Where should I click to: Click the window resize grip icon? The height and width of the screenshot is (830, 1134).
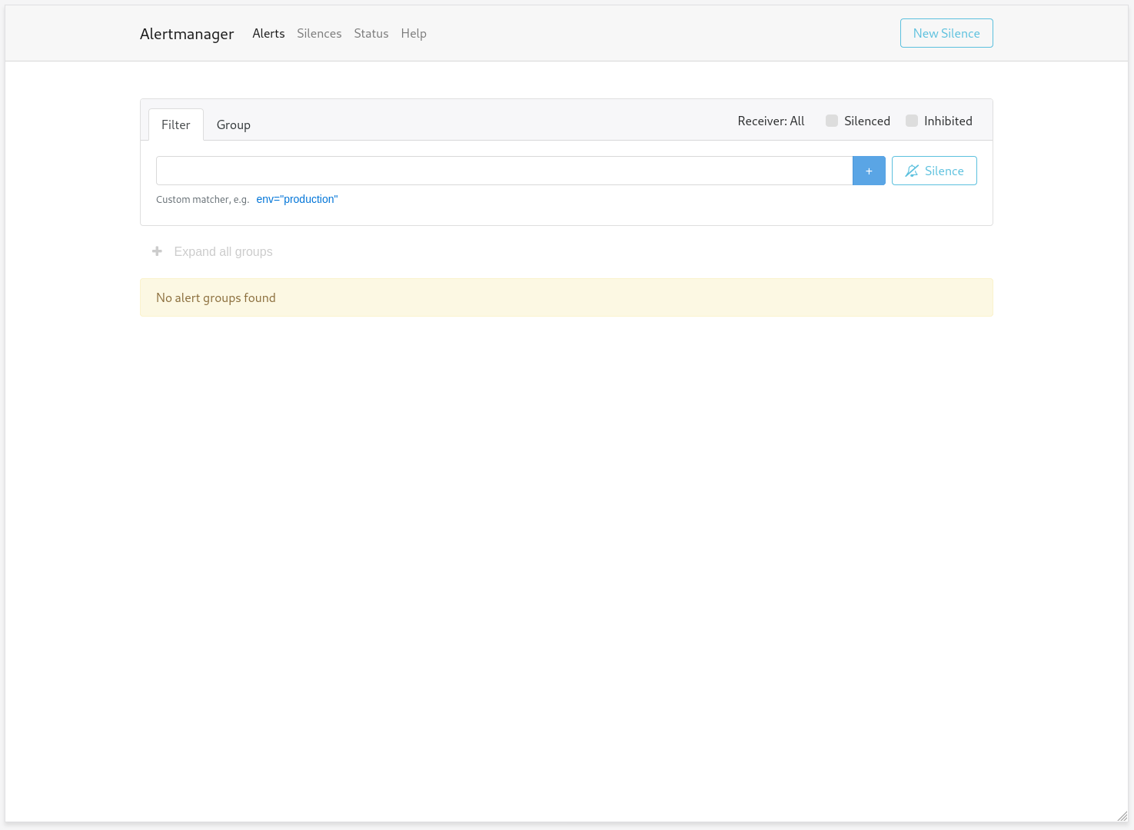tap(1122, 815)
